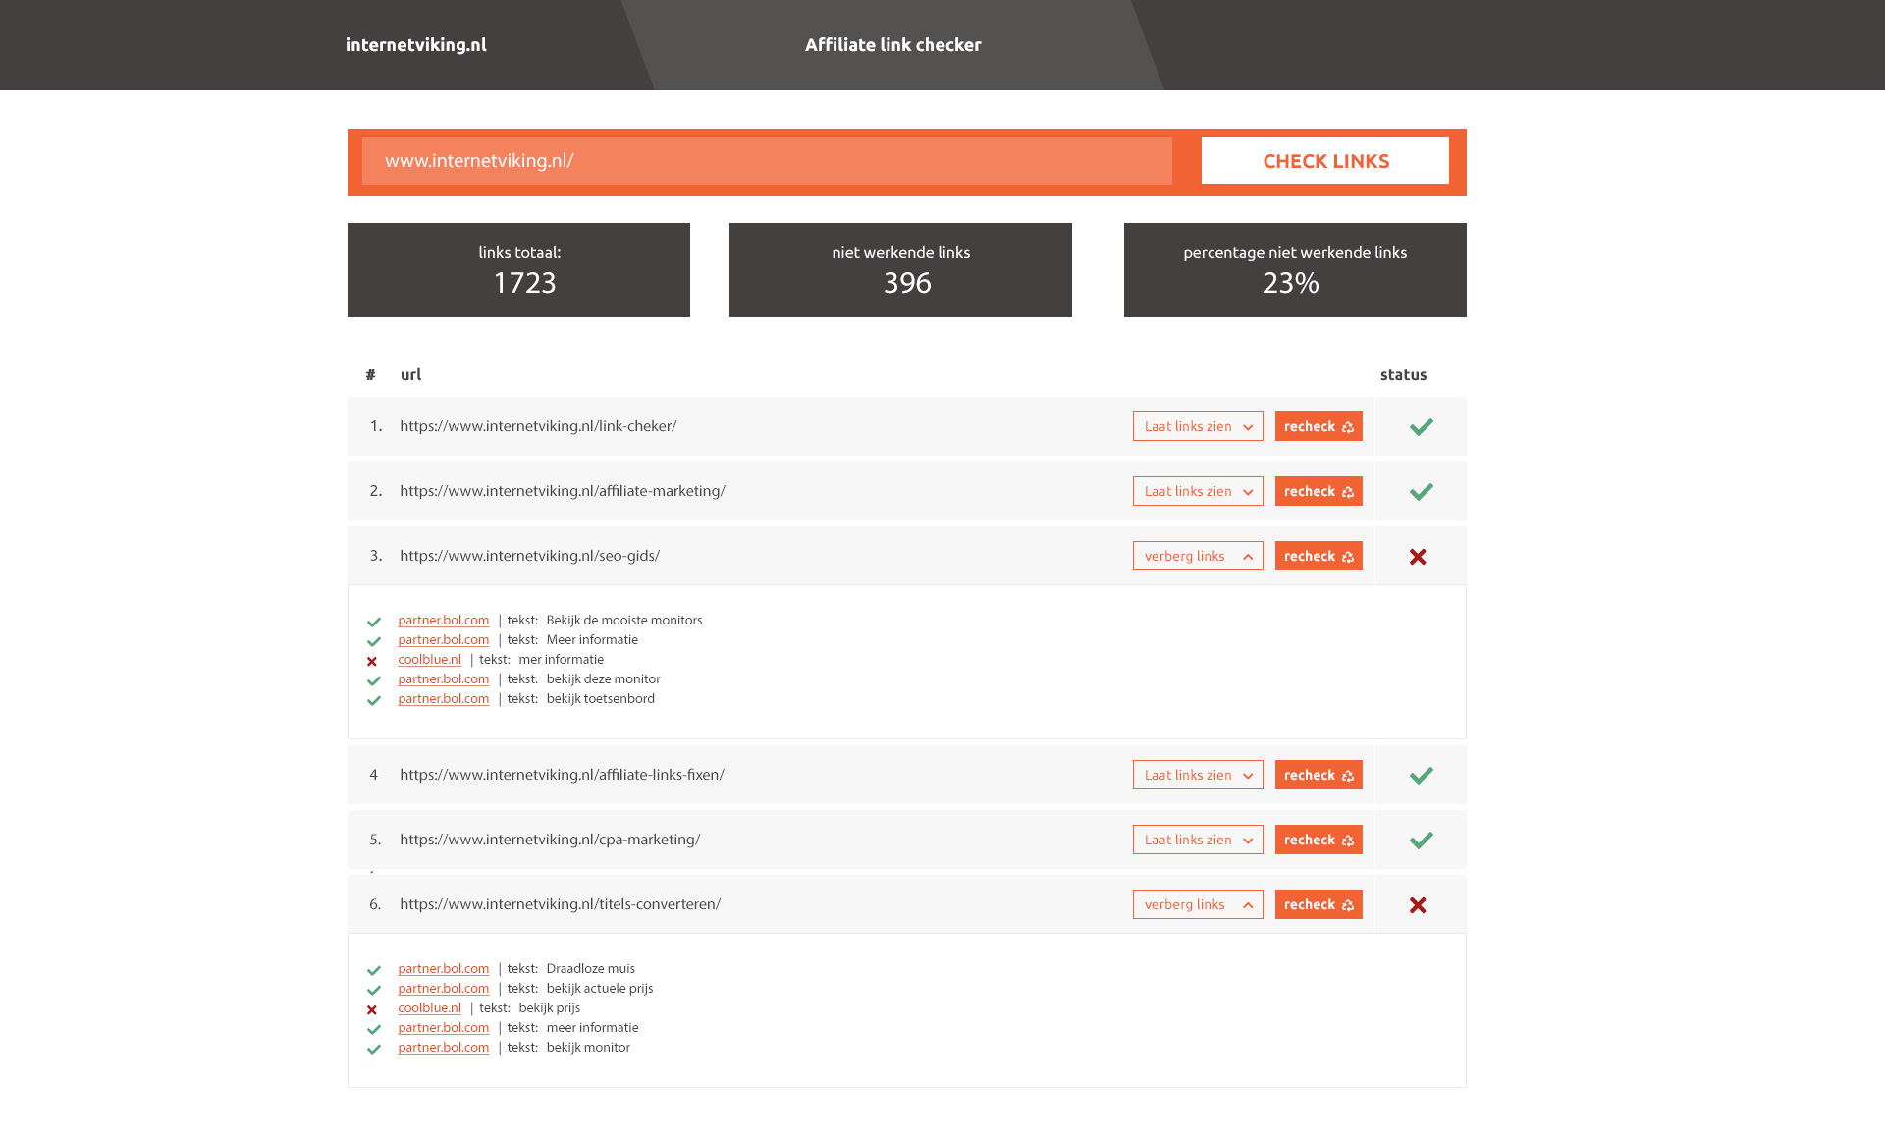The width and height of the screenshot is (1885, 1139).
Task: Click the green checkmark status for affiliate-marketing row
Action: [1421, 491]
